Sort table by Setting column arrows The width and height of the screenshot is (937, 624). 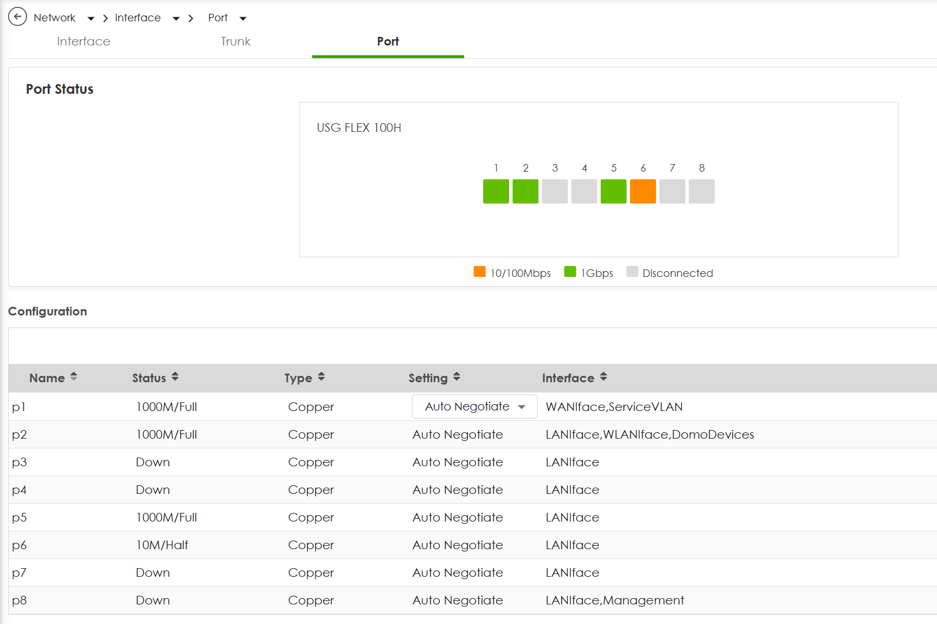[x=457, y=376]
